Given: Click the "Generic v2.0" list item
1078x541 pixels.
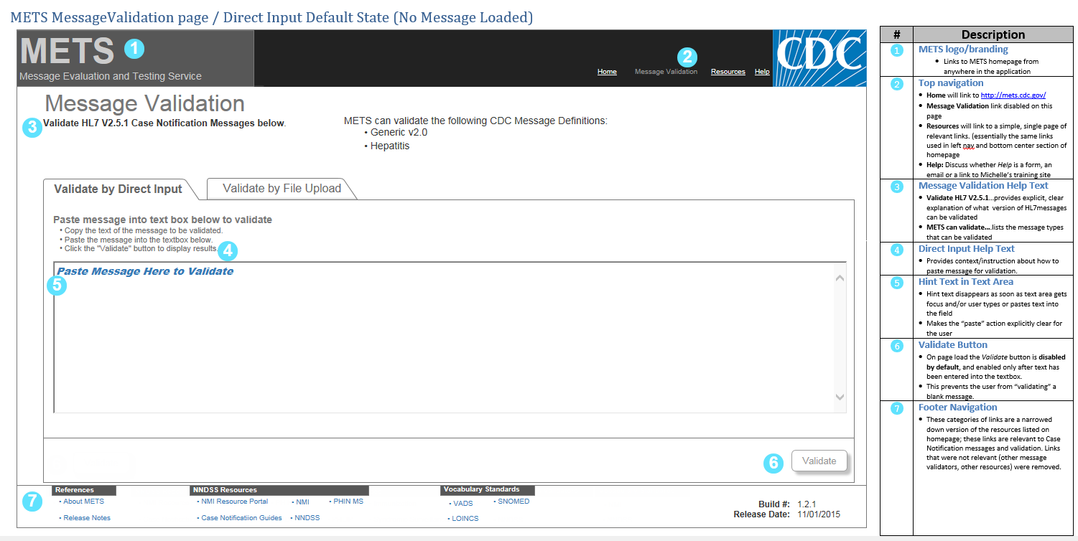Looking at the screenshot, I should coord(399,133).
